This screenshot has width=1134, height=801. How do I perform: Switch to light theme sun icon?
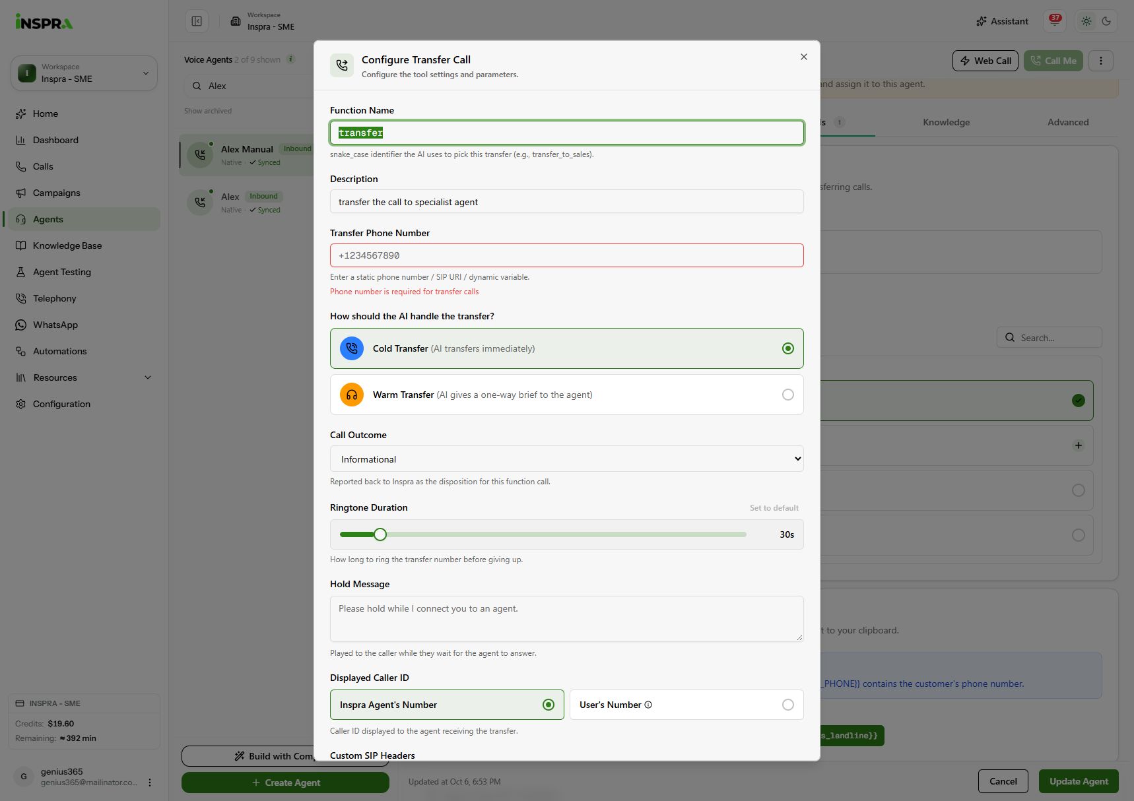(1086, 21)
